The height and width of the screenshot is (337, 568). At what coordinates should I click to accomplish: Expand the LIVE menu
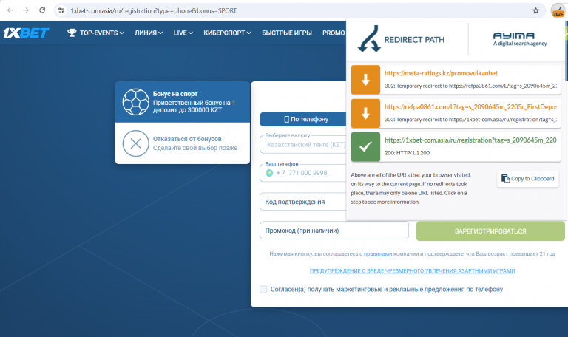(183, 33)
